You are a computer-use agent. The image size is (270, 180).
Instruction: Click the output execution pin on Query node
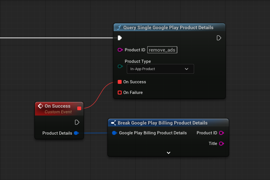(x=219, y=38)
